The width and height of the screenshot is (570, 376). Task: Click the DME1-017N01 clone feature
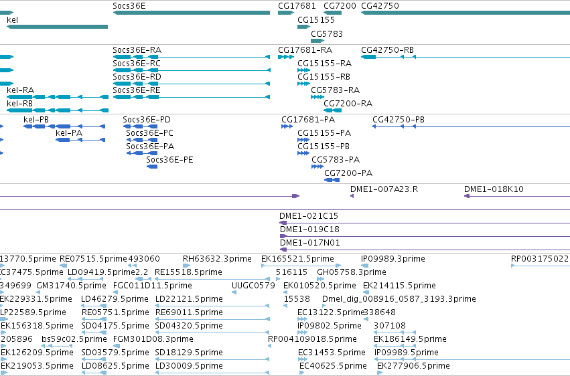coord(425,250)
